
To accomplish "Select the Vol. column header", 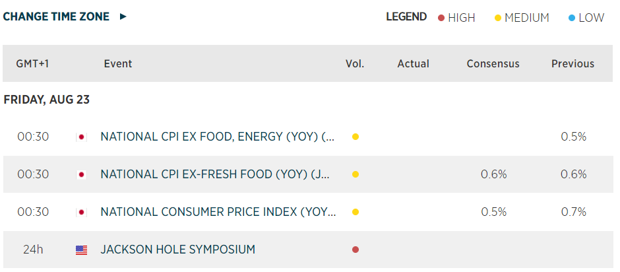I will tap(355, 64).
